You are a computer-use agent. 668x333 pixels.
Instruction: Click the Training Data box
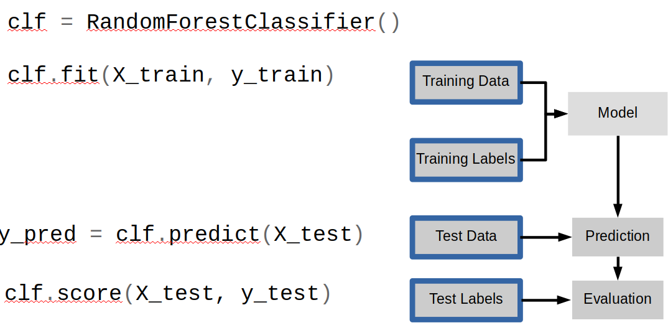466,82
